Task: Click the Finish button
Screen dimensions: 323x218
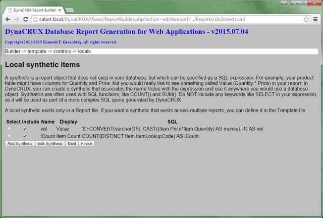Action: tap(86, 144)
